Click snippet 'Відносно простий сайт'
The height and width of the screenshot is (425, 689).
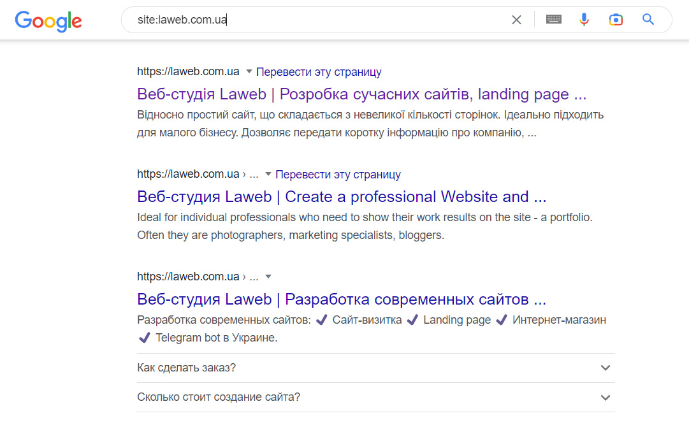coord(370,124)
